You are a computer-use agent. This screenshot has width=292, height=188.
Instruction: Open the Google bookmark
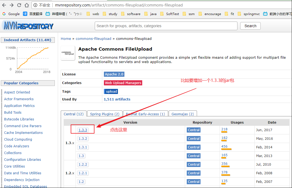pyautogui.click(x=11, y=14)
